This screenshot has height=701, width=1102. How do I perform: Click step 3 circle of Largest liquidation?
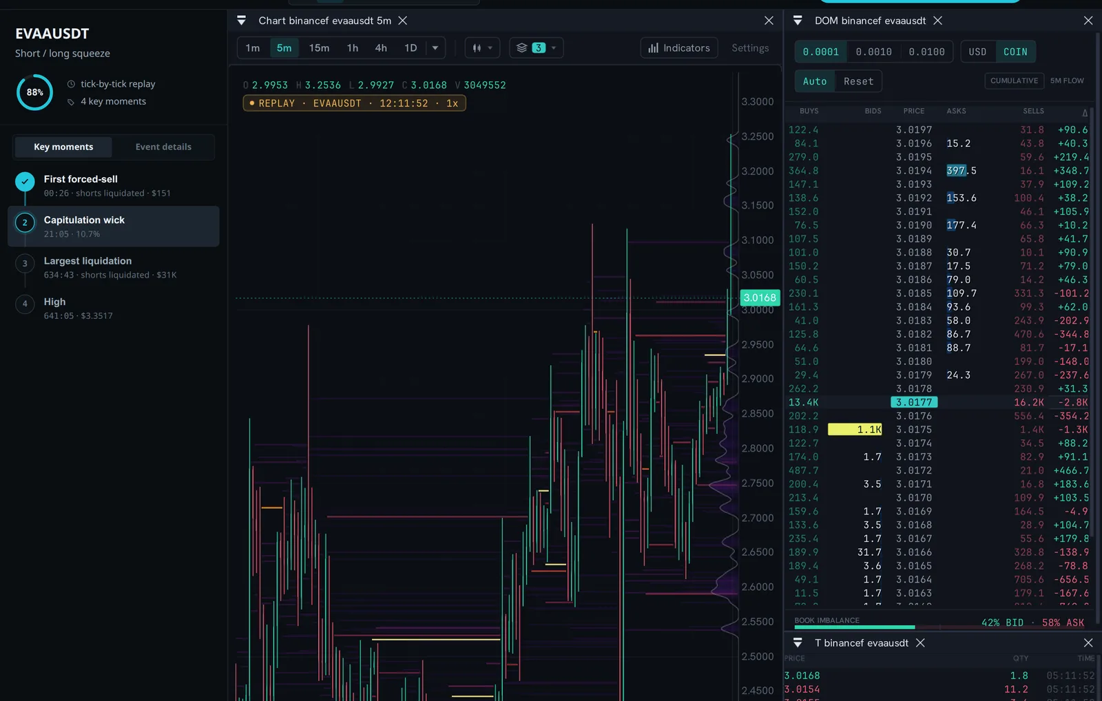(25, 263)
